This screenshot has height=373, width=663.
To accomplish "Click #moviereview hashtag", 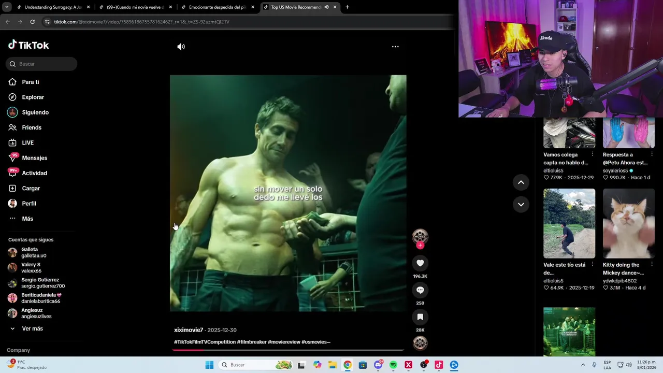I will click(284, 342).
